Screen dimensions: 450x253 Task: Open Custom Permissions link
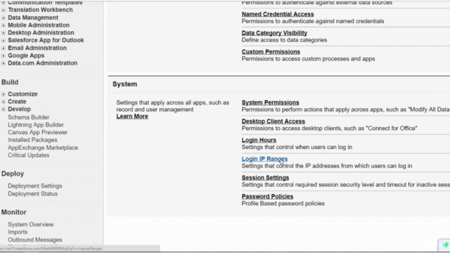click(271, 51)
